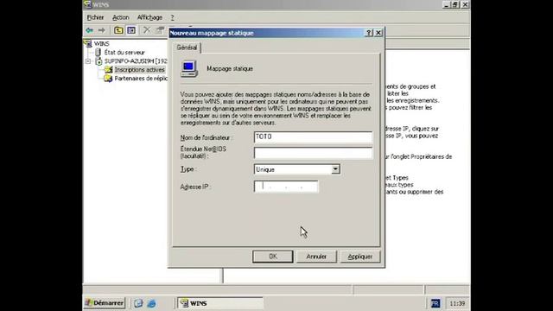Click the SUPINFO-A2USI9H server icon
Viewport: 553px width, 311px height.
(x=99, y=61)
